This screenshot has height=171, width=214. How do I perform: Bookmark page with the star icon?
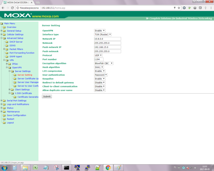[x=179, y=8]
